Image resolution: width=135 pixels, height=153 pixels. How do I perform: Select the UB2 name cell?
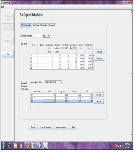pyautogui.click(x=34, y=58)
